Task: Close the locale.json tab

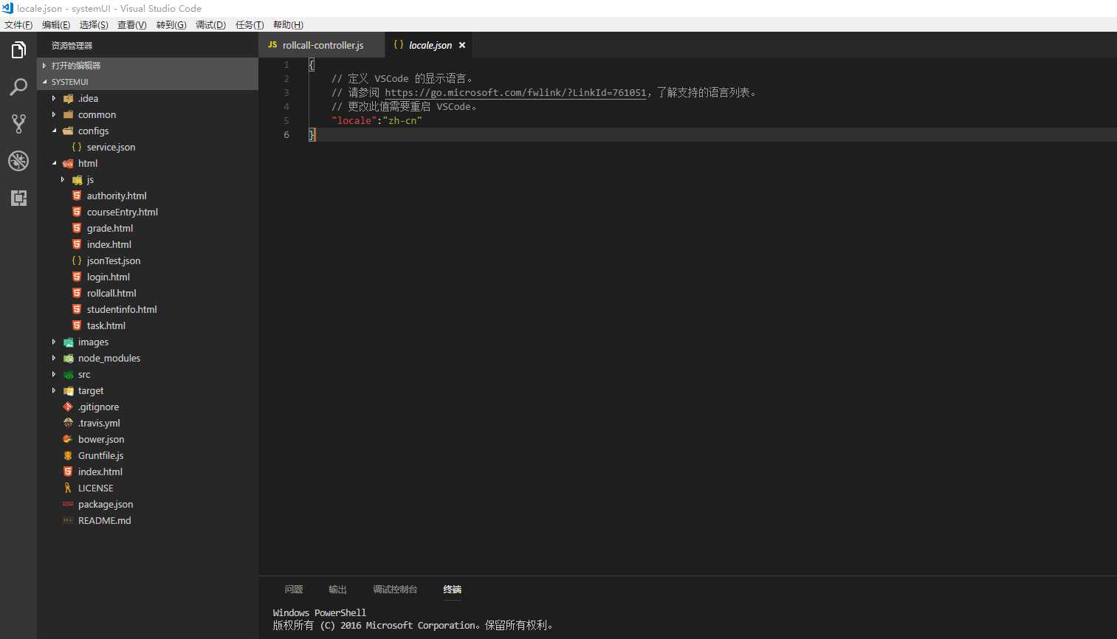Action: (462, 45)
